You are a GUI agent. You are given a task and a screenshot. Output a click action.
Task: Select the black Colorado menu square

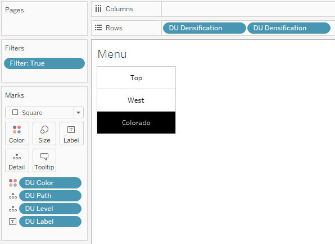[137, 122]
